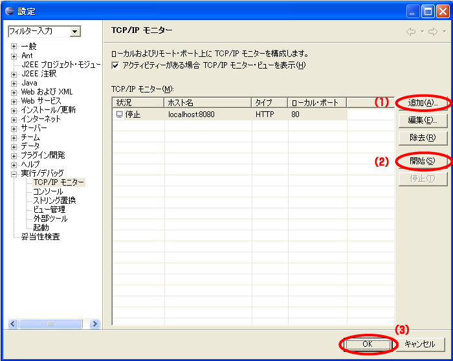The height and width of the screenshot is (361, 453).
Task: Expand the Web および XML node
Action: (x=14, y=93)
